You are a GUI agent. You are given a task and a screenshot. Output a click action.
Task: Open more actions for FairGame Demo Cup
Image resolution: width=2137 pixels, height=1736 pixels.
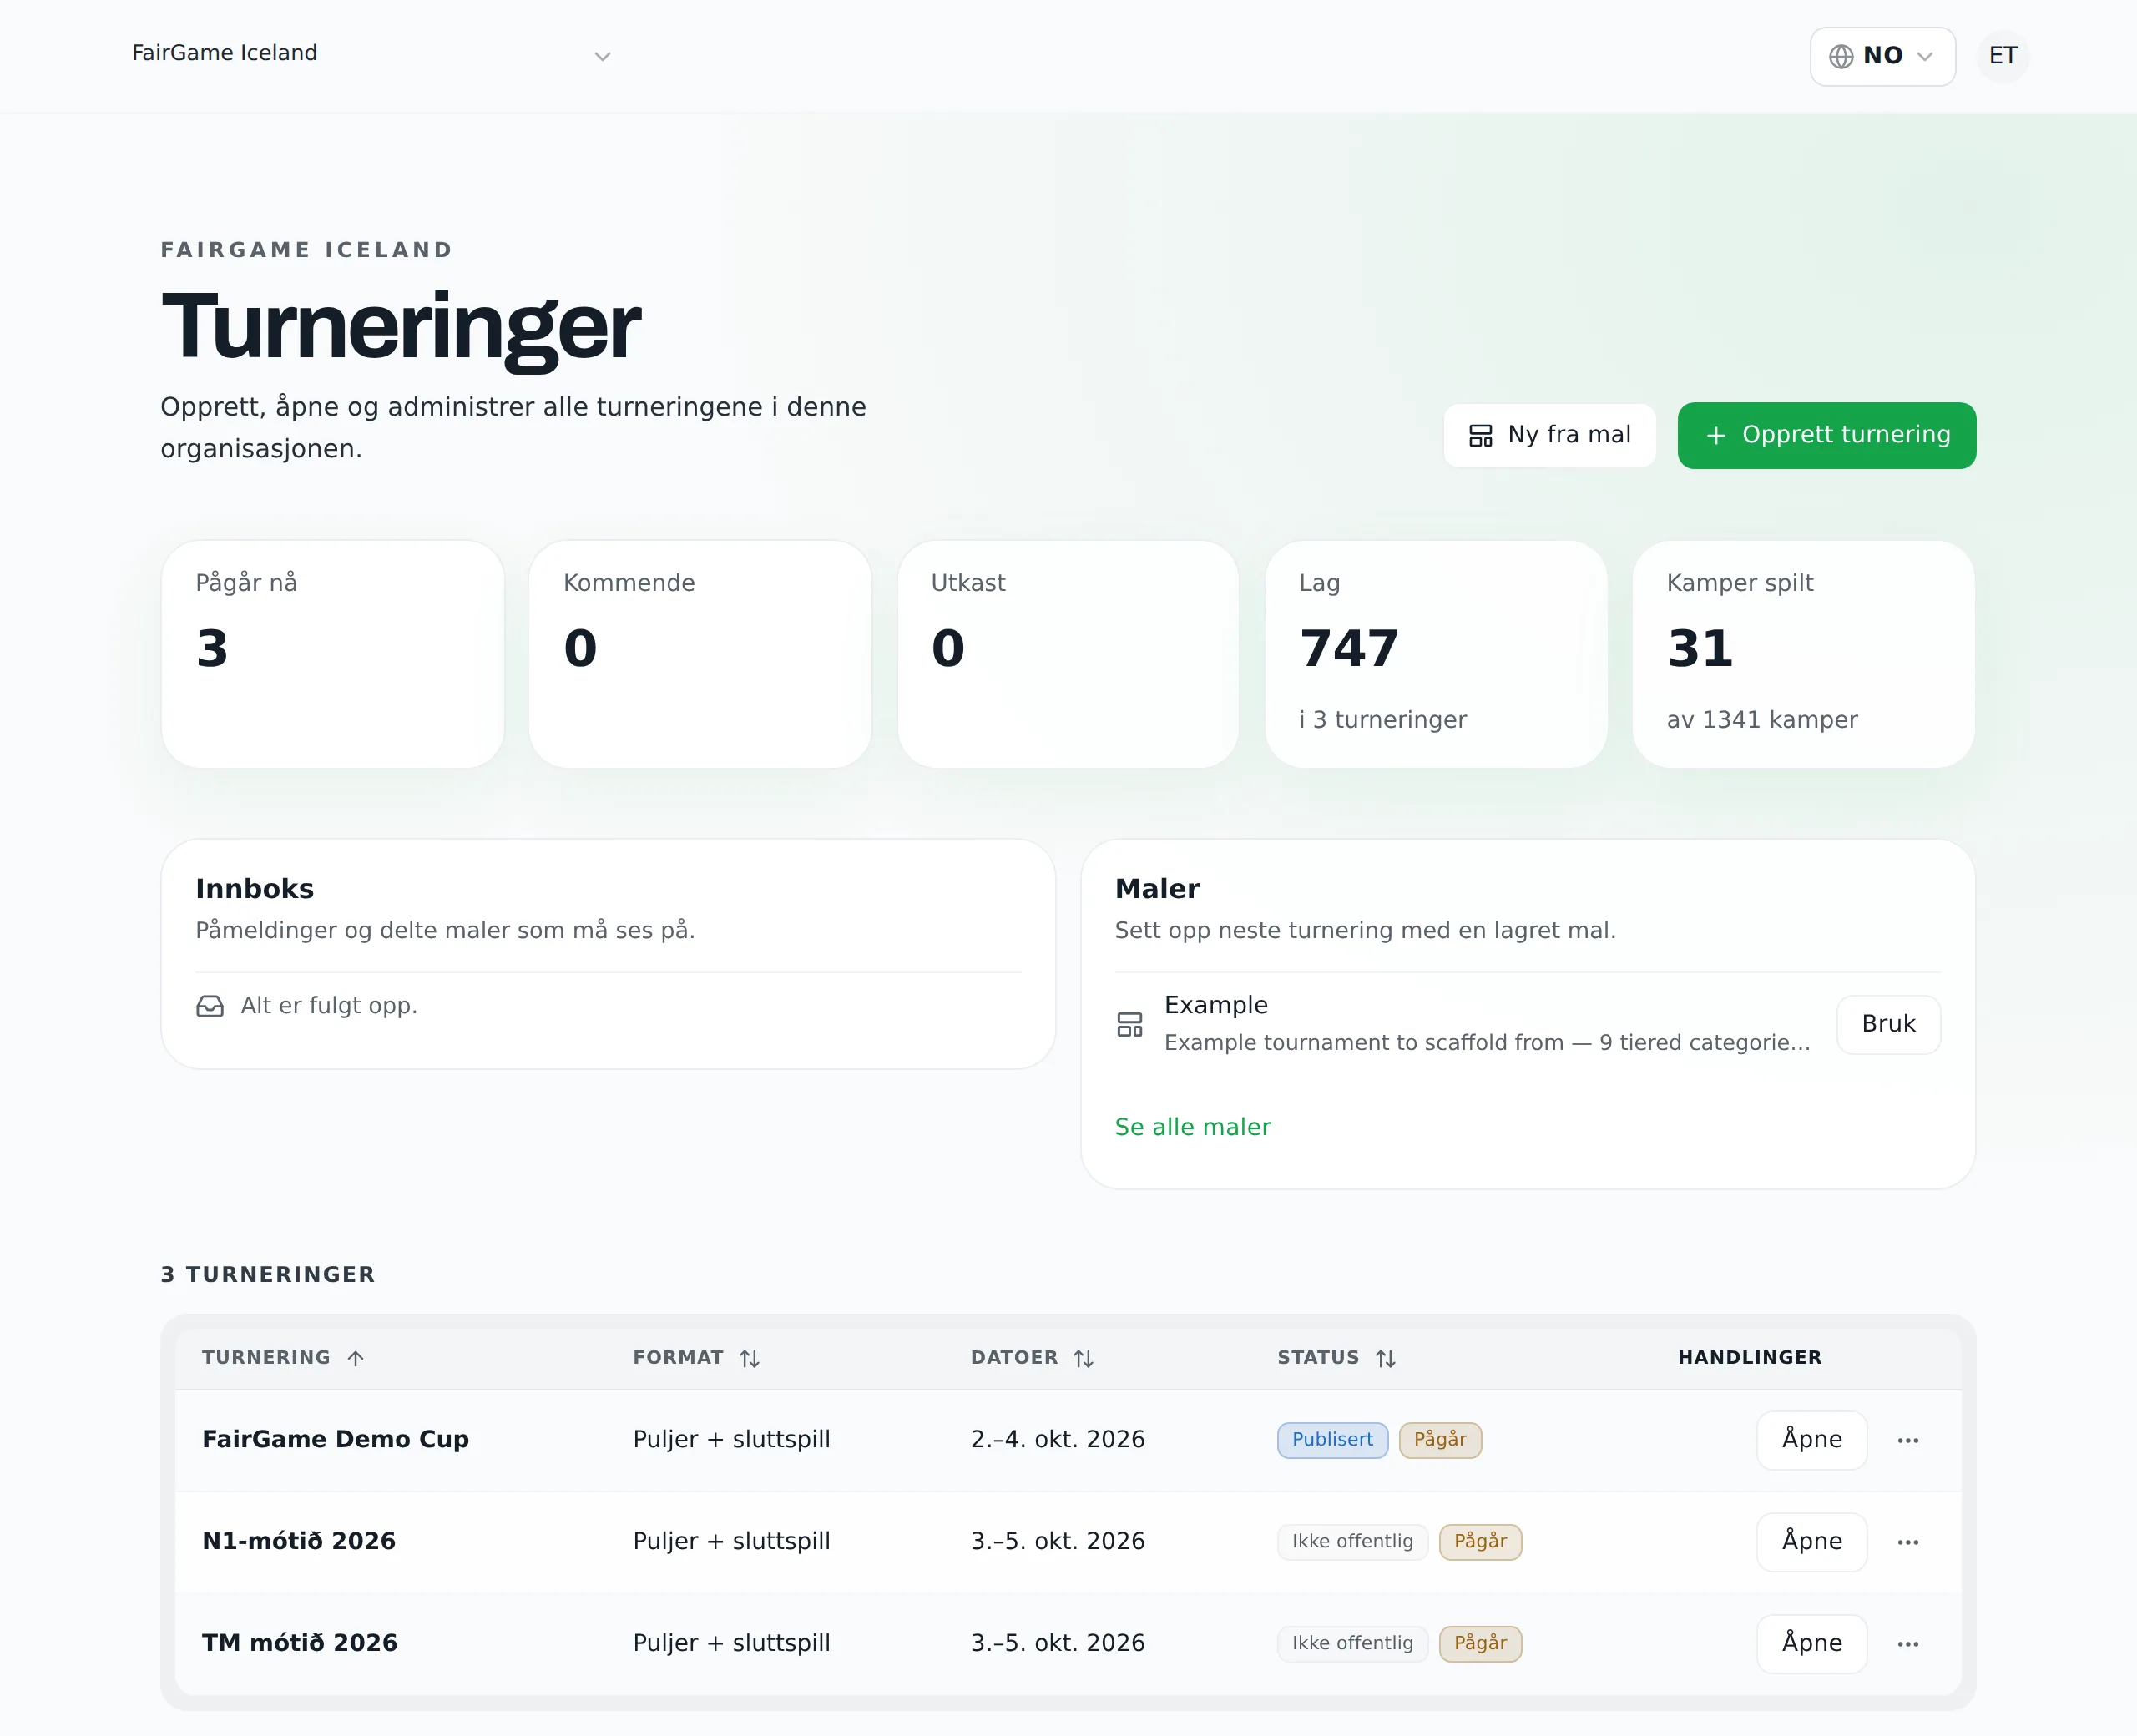tap(1908, 1440)
